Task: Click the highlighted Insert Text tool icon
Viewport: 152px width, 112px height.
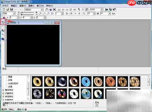Action: (3, 22)
